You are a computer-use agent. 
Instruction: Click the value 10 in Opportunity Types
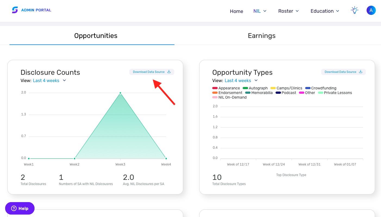[x=217, y=177]
